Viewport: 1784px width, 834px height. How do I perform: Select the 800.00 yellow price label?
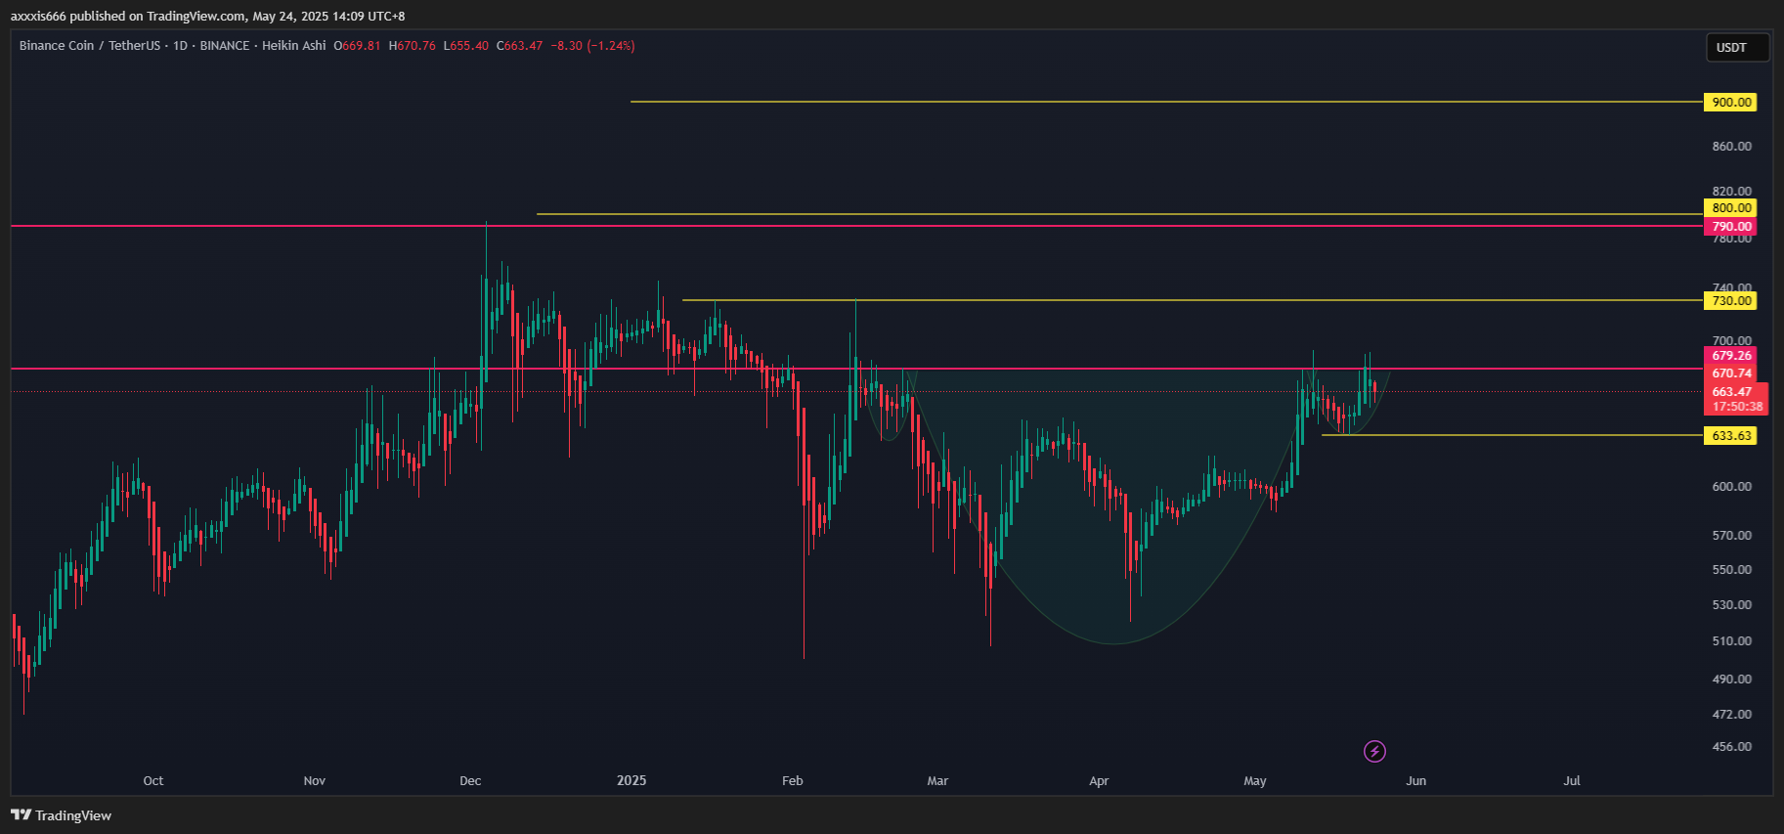1730,207
